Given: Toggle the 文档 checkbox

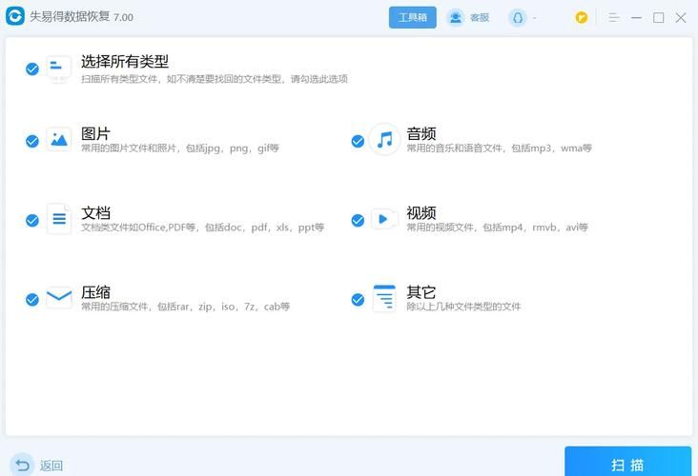Looking at the screenshot, I should pos(32,220).
